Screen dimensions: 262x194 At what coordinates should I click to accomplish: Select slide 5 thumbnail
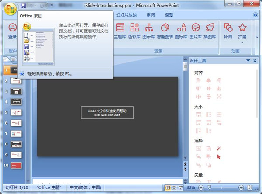16,113
